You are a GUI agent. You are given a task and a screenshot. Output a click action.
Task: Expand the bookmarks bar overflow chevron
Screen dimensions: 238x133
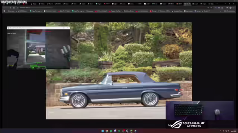221,11
